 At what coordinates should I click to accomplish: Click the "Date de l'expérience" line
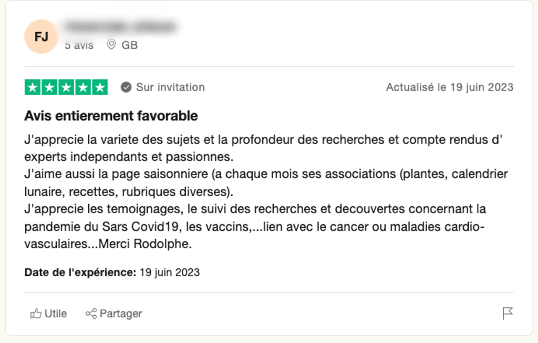(x=112, y=273)
